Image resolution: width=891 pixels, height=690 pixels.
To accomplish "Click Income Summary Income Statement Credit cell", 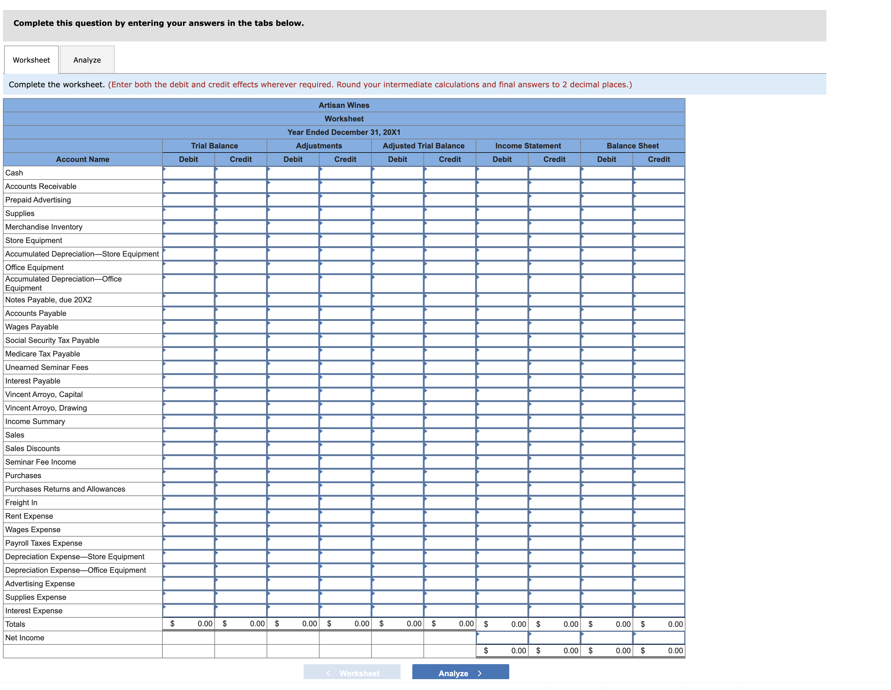I will click(x=554, y=421).
